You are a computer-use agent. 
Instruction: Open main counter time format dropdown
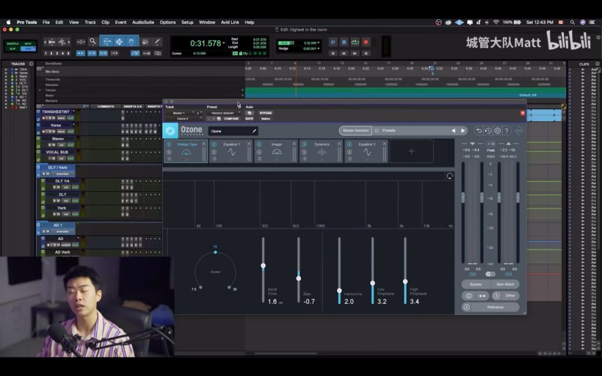pyautogui.click(x=224, y=43)
